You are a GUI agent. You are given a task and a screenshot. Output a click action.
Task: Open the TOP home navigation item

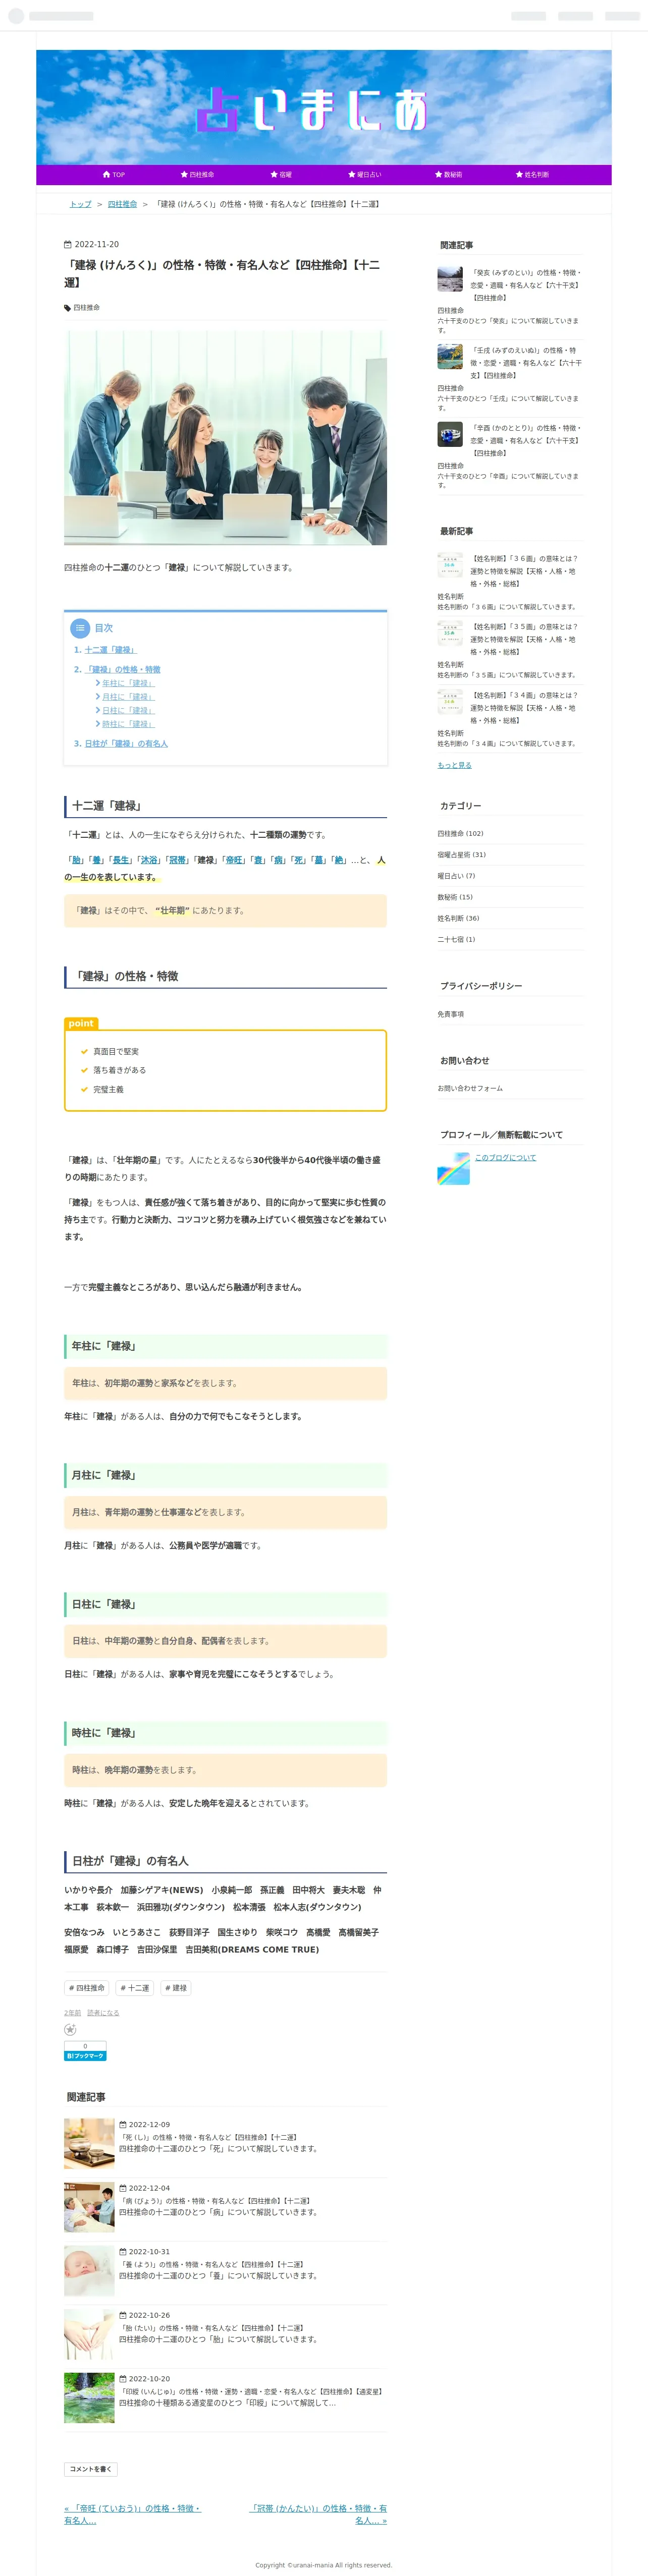[x=113, y=175]
